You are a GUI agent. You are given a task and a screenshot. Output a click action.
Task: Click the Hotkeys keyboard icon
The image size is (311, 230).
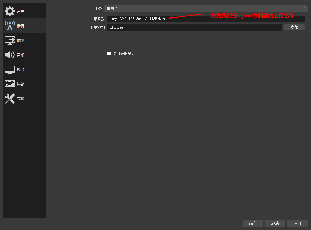[x=10, y=84]
